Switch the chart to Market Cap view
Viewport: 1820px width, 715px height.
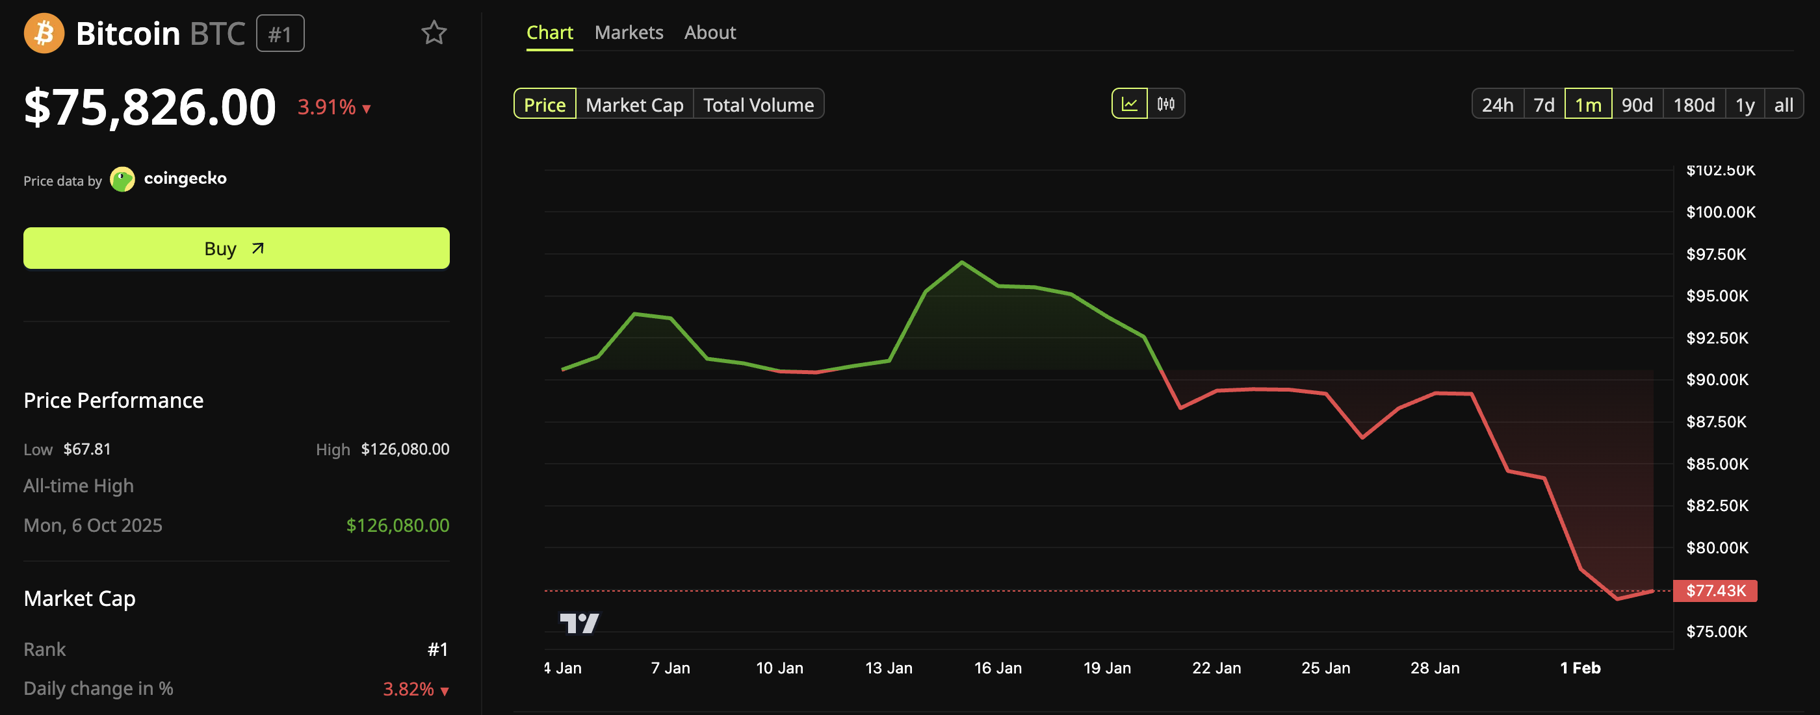point(634,104)
